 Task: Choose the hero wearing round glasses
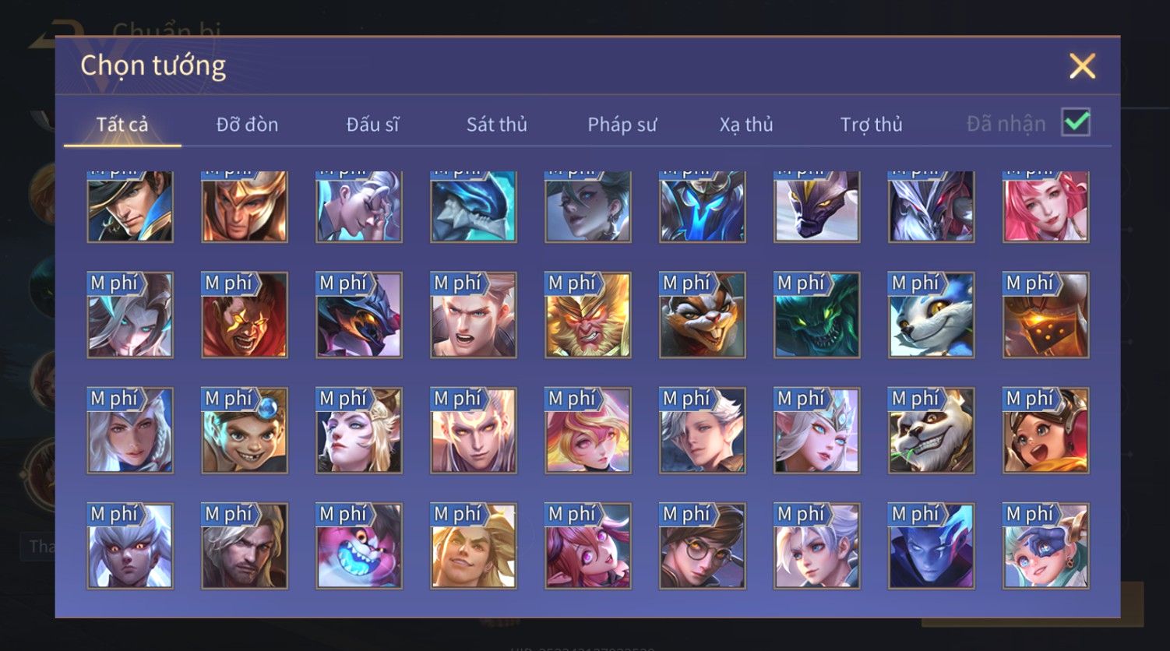(x=703, y=546)
